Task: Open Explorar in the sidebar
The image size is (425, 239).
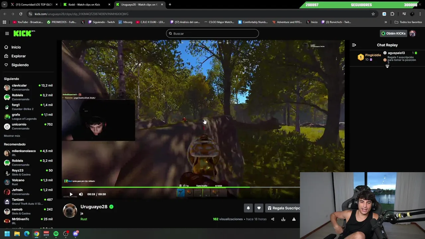Action: (18, 56)
